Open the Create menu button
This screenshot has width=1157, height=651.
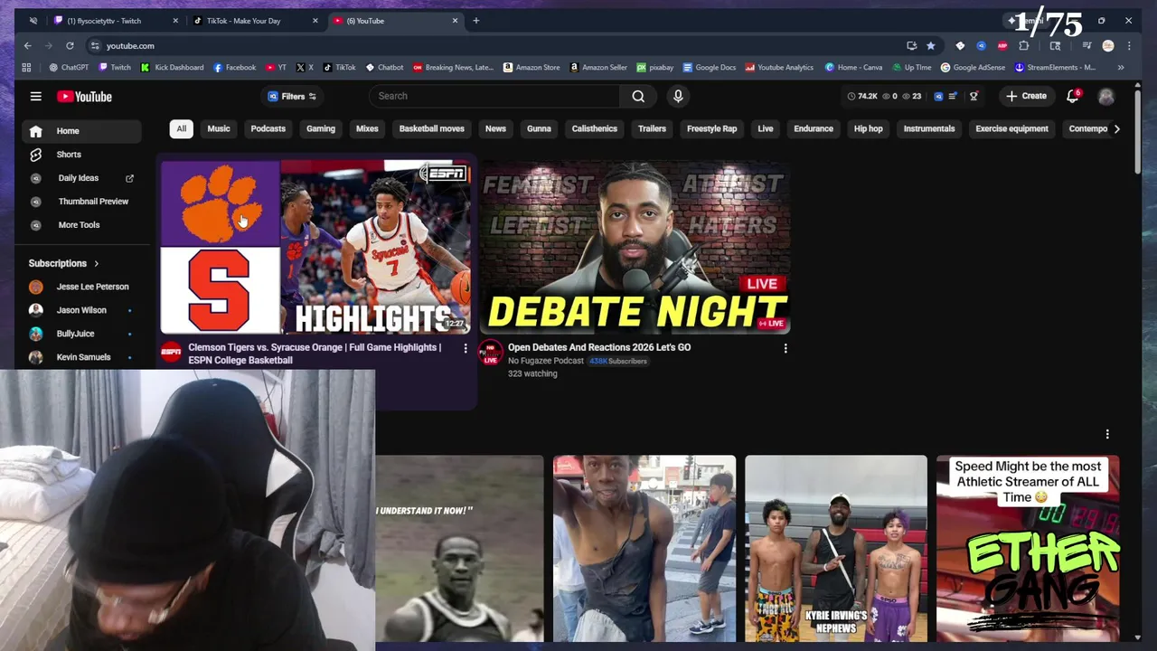(x=1026, y=96)
